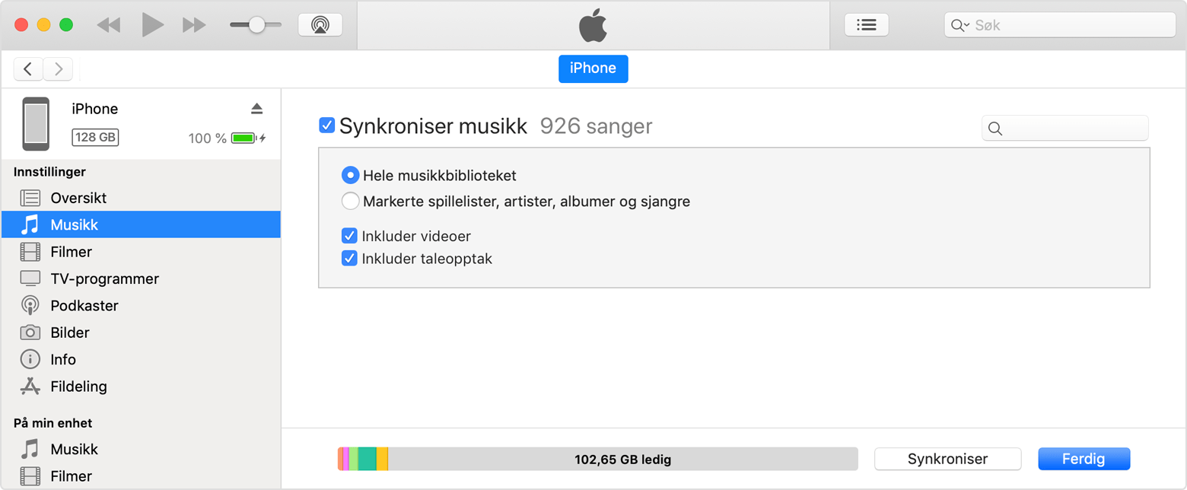Open Fildeling settings

coord(78,386)
